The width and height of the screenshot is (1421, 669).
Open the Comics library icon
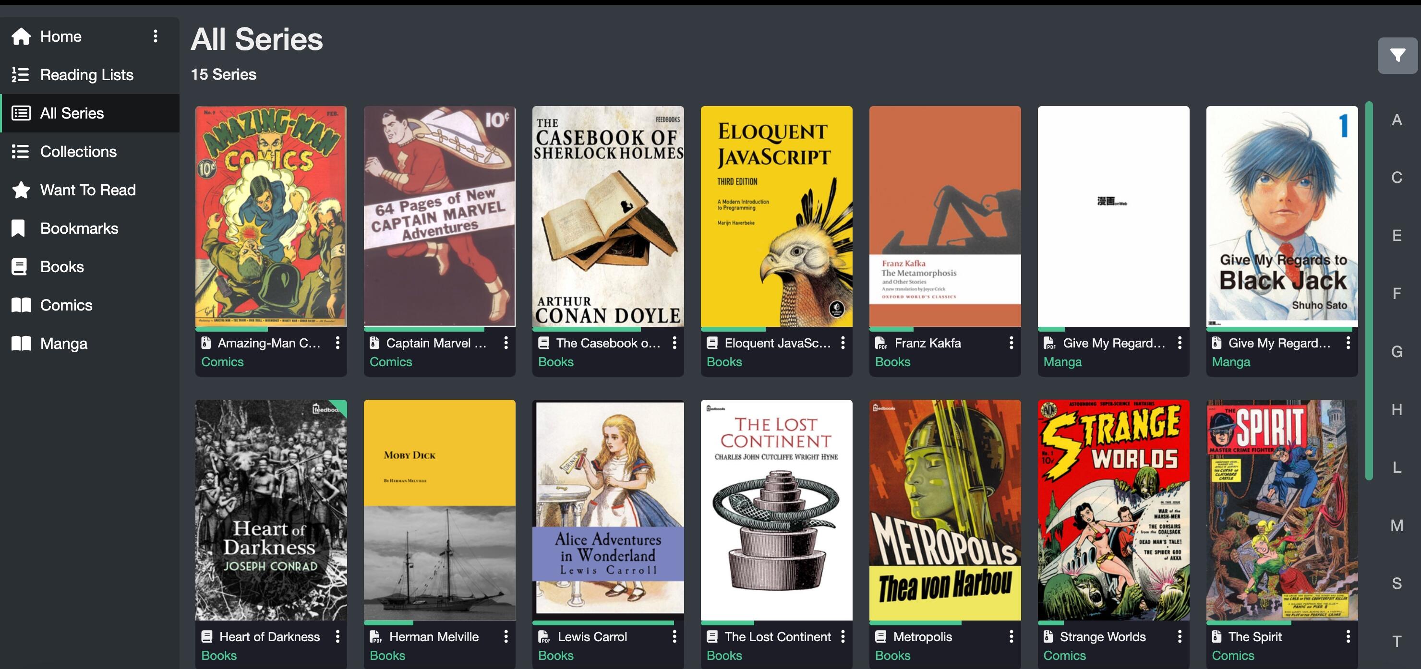pyautogui.click(x=21, y=305)
